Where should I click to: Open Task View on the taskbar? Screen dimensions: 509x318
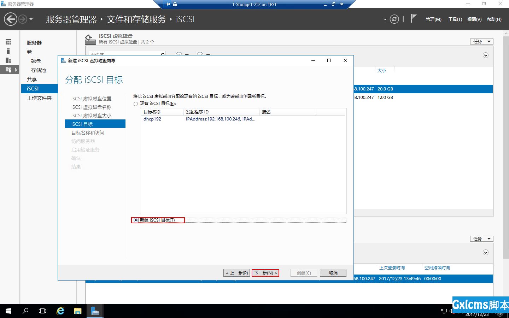[42, 311]
